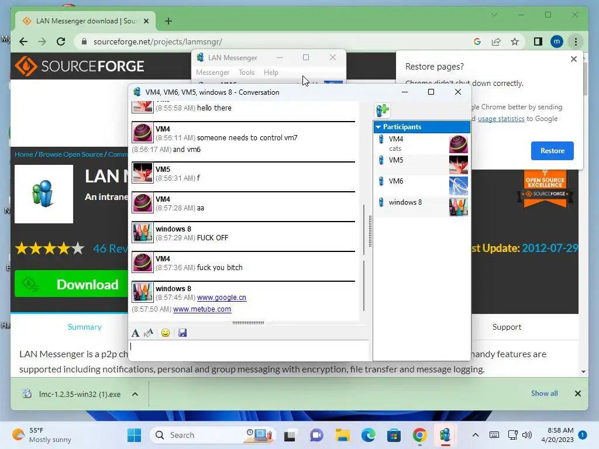The image size is (599, 449).
Task: Open the usage statistics link
Action: (501, 119)
